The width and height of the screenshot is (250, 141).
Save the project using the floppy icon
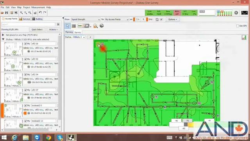[x=7, y=13]
